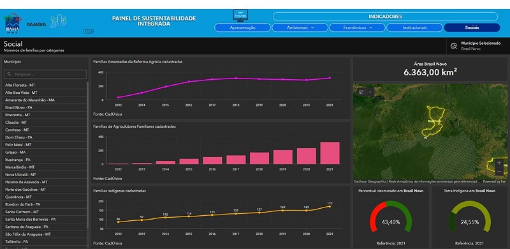Select Porto dos Gaúchos - MT
Viewport: 510px width, 249px height.
(x=45, y=190)
